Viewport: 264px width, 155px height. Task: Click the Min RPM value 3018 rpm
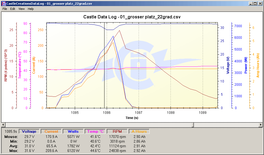117,141
